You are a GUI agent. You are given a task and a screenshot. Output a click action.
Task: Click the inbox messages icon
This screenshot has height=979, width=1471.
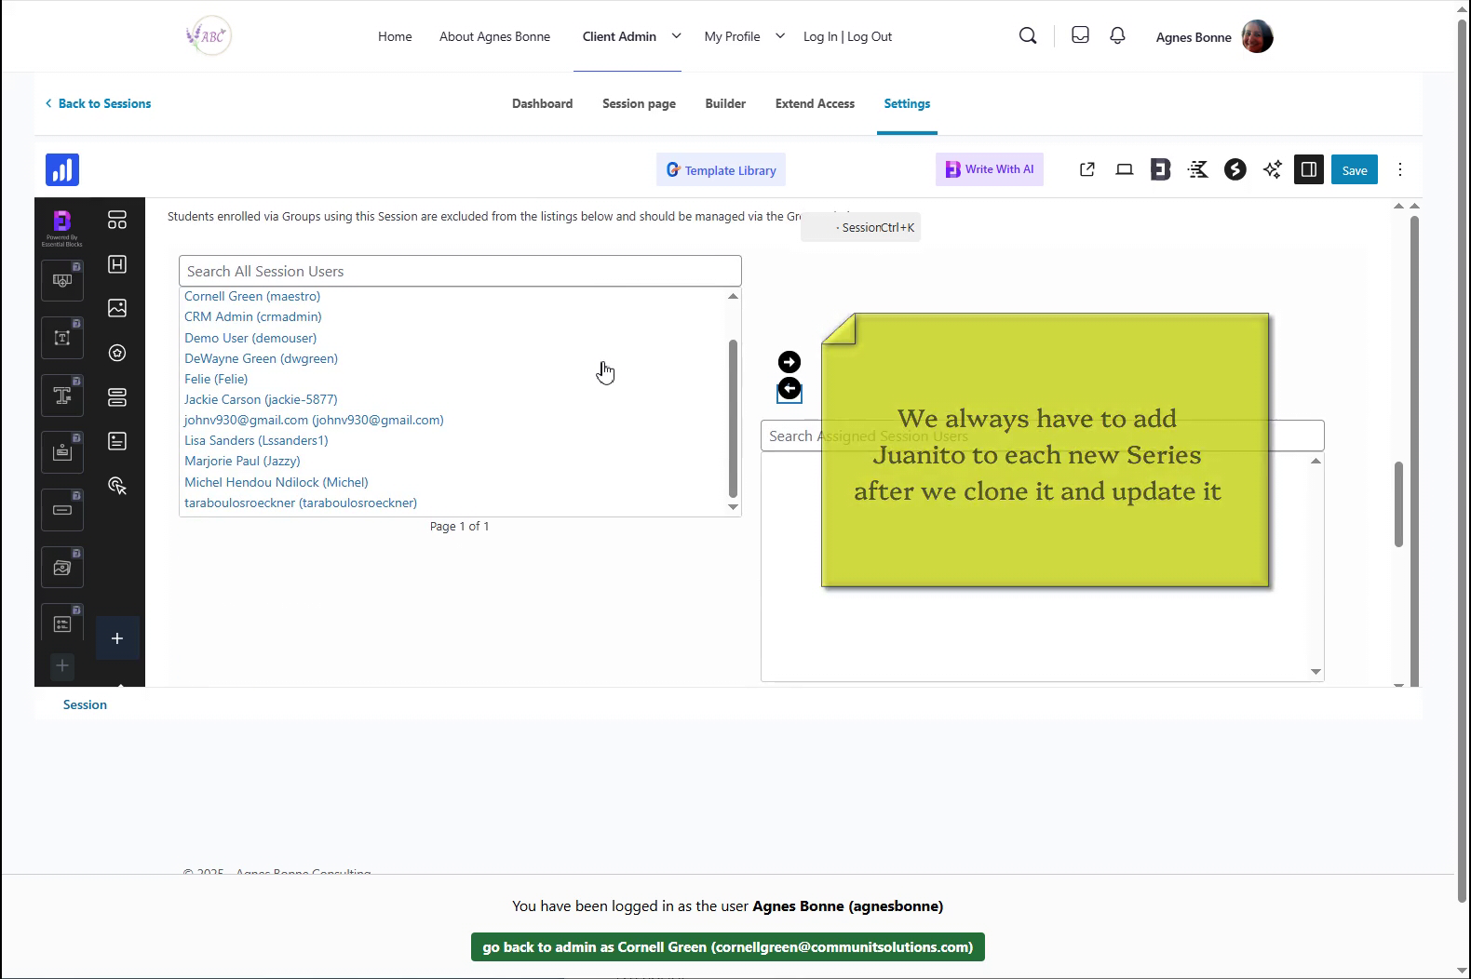(1080, 35)
